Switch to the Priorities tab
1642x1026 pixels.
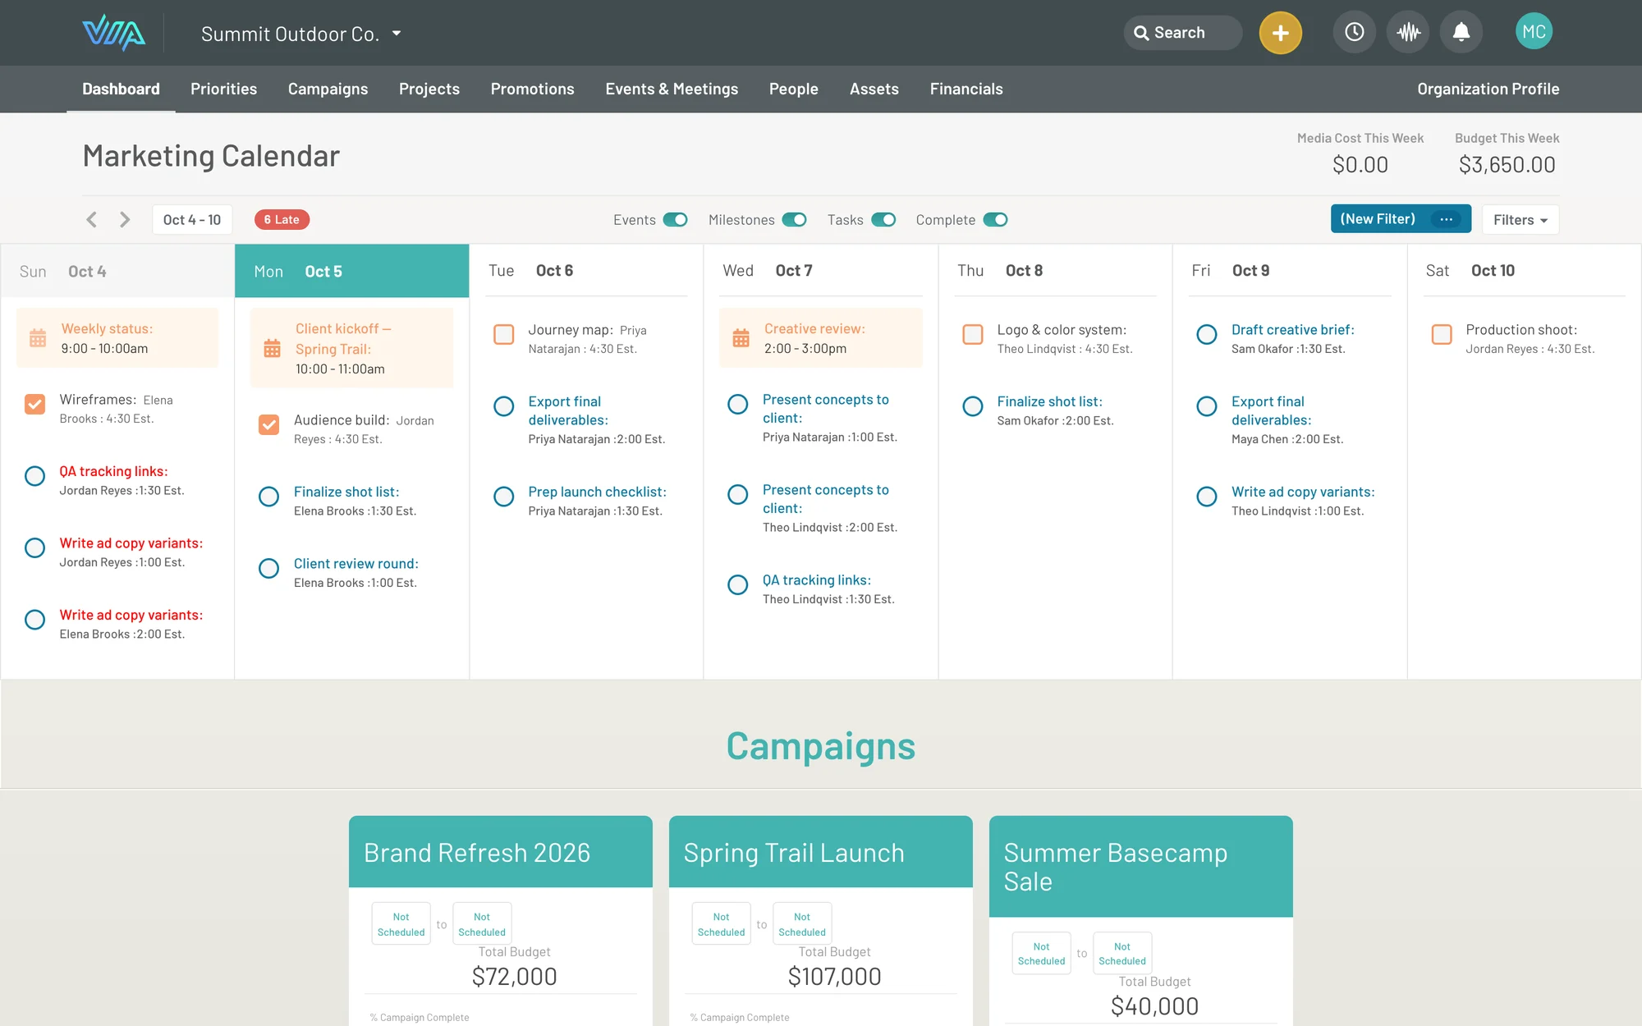tap(223, 89)
